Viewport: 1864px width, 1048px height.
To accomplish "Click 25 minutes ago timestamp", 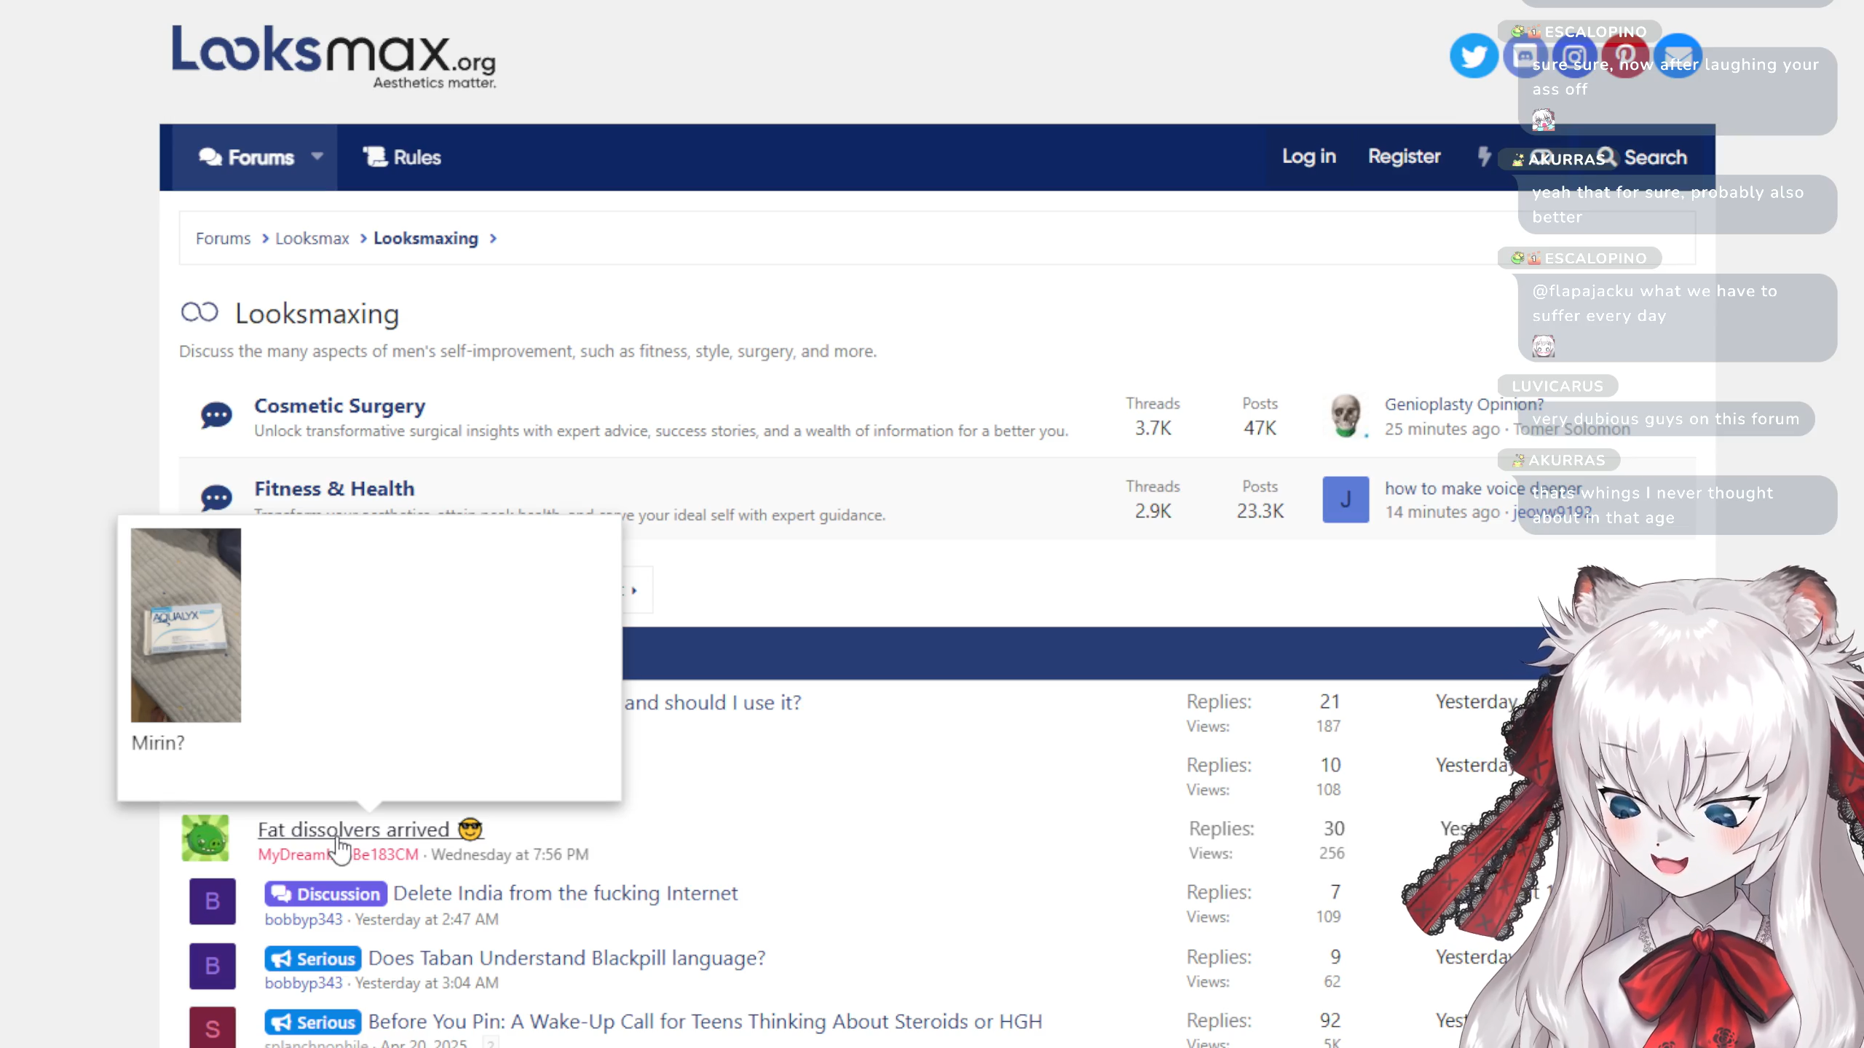I will pos(1442,429).
